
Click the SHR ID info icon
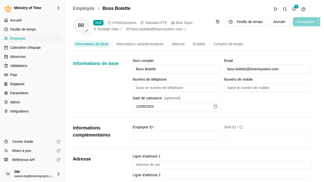tap(241, 127)
